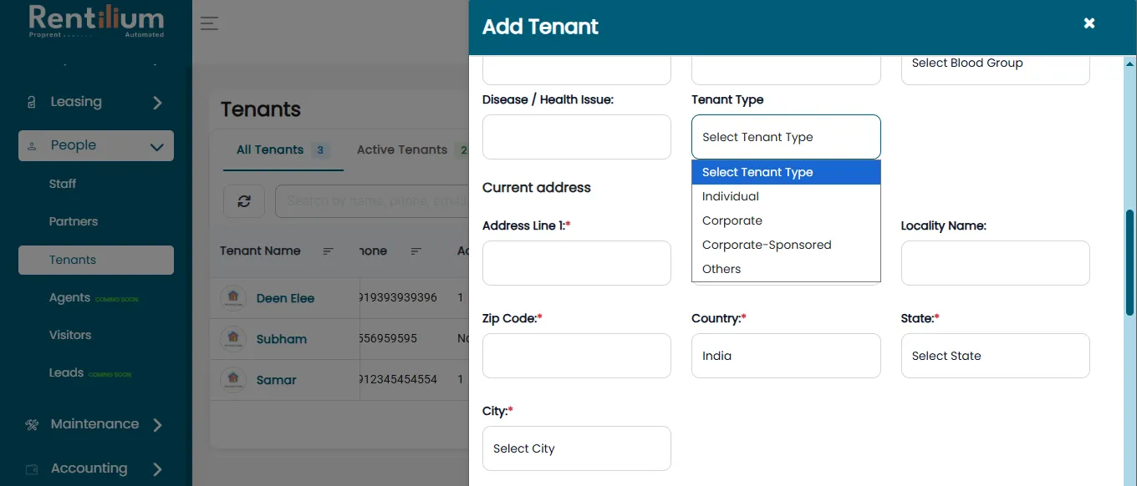Click the Tenant Name column sort icon
Screen dimensions: 1137x486
coord(328,251)
